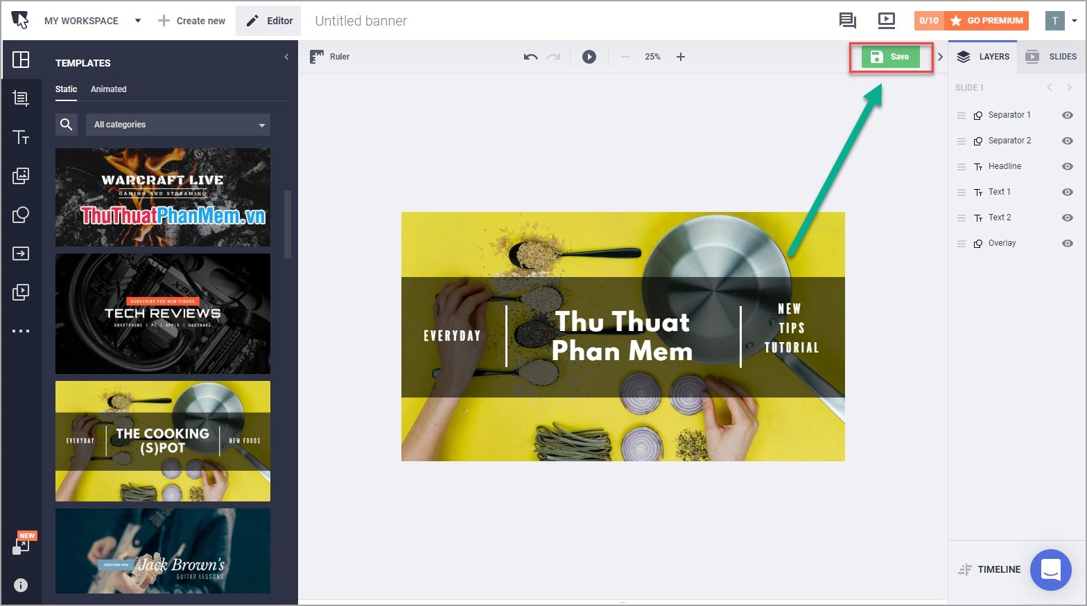This screenshot has width=1087, height=606.
Task: Click the search templates magnifier icon
Action: [67, 125]
